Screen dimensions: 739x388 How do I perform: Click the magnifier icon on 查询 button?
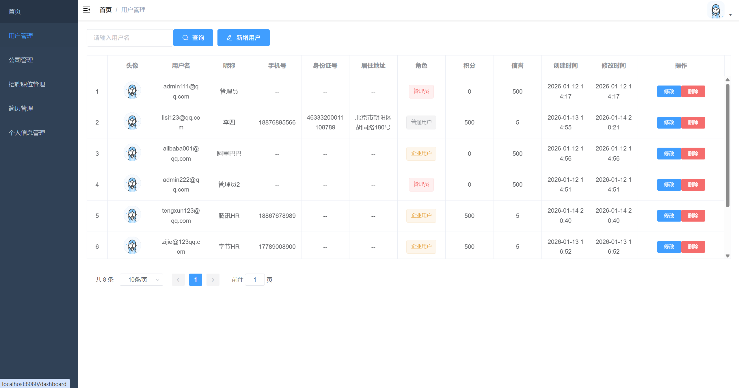coord(185,38)
